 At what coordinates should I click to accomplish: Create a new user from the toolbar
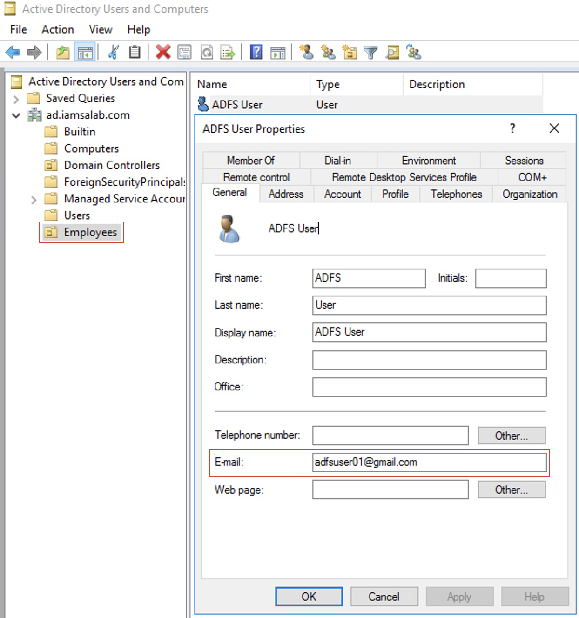coord(306,52)
